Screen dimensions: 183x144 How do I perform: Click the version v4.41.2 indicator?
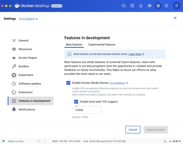pos(175,141)
